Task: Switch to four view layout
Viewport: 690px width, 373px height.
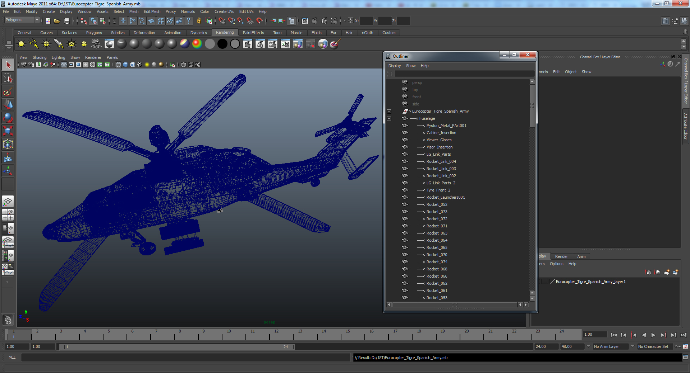Action: click(8, 215)
